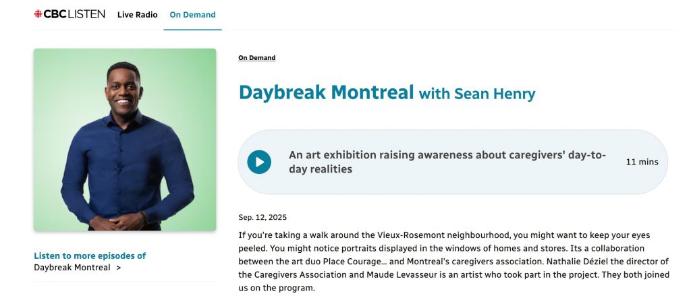Screen dimensions: 691x300
Task: Click "with Sean Henry" in the title
Action: coord(476,94)
